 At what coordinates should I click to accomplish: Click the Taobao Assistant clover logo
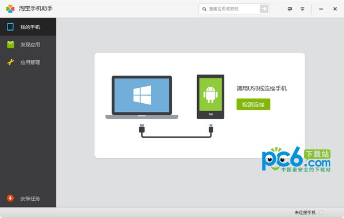10,9
